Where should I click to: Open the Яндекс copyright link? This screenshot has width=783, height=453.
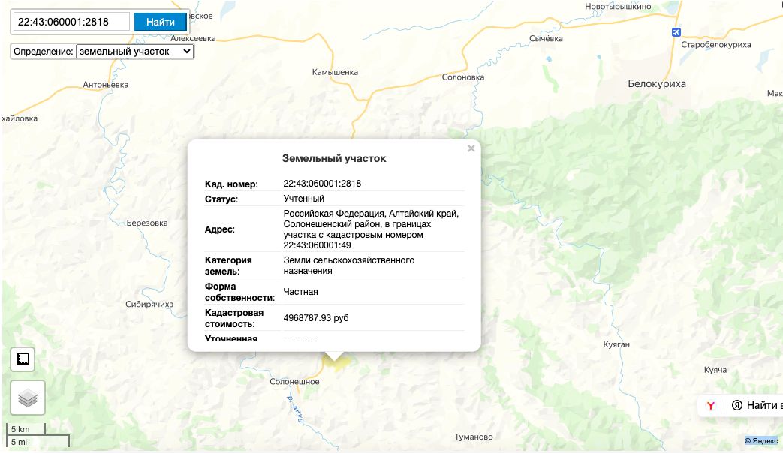point(761,440)
